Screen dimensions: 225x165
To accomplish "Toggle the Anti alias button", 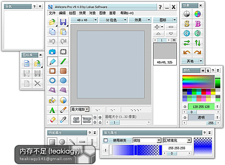I will (76, 120).
